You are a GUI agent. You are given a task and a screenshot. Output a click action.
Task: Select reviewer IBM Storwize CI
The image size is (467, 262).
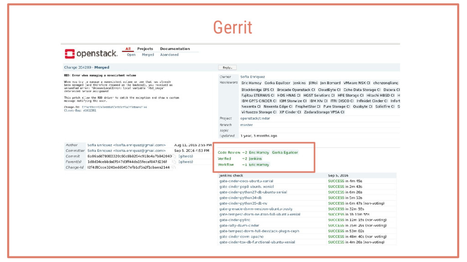click(x=293, y=101)
